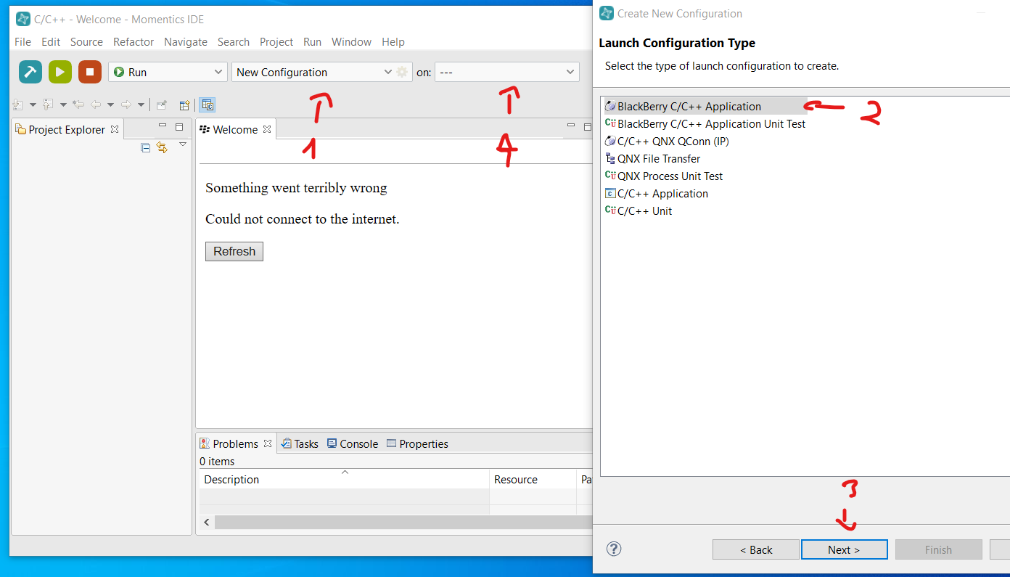Open the Source menu
The height and width of the screenshot is (577, 1010).
86,41
